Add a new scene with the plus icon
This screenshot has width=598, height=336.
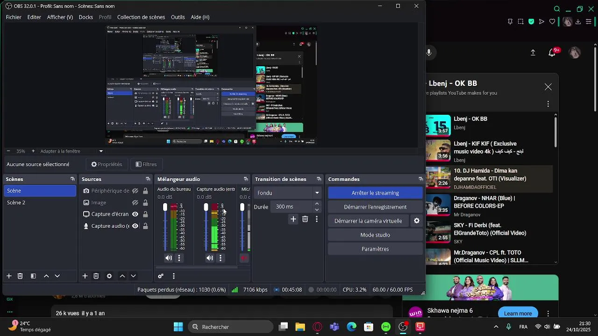pyautogui.click(x=9, y=276)
